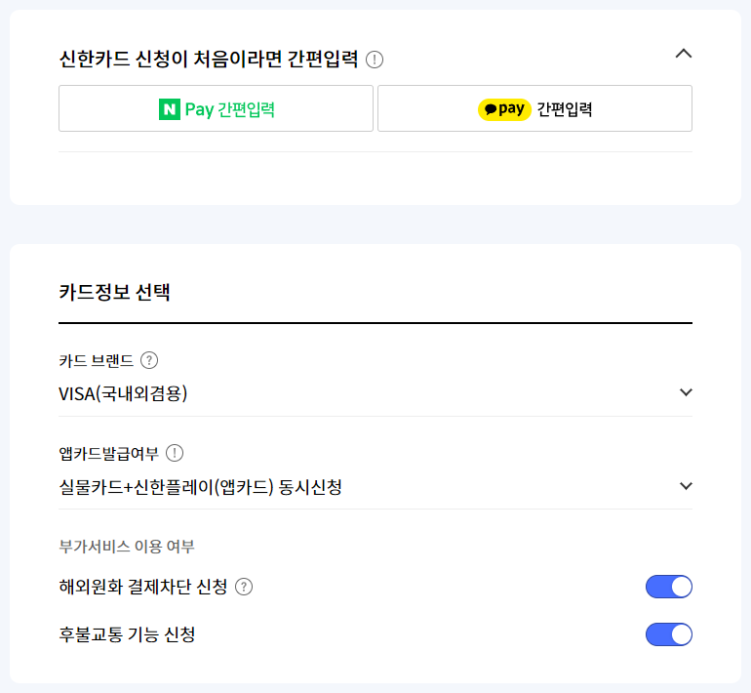
Task: Open info icon next to 앱카드발급여부
Action: pos(175,453)
